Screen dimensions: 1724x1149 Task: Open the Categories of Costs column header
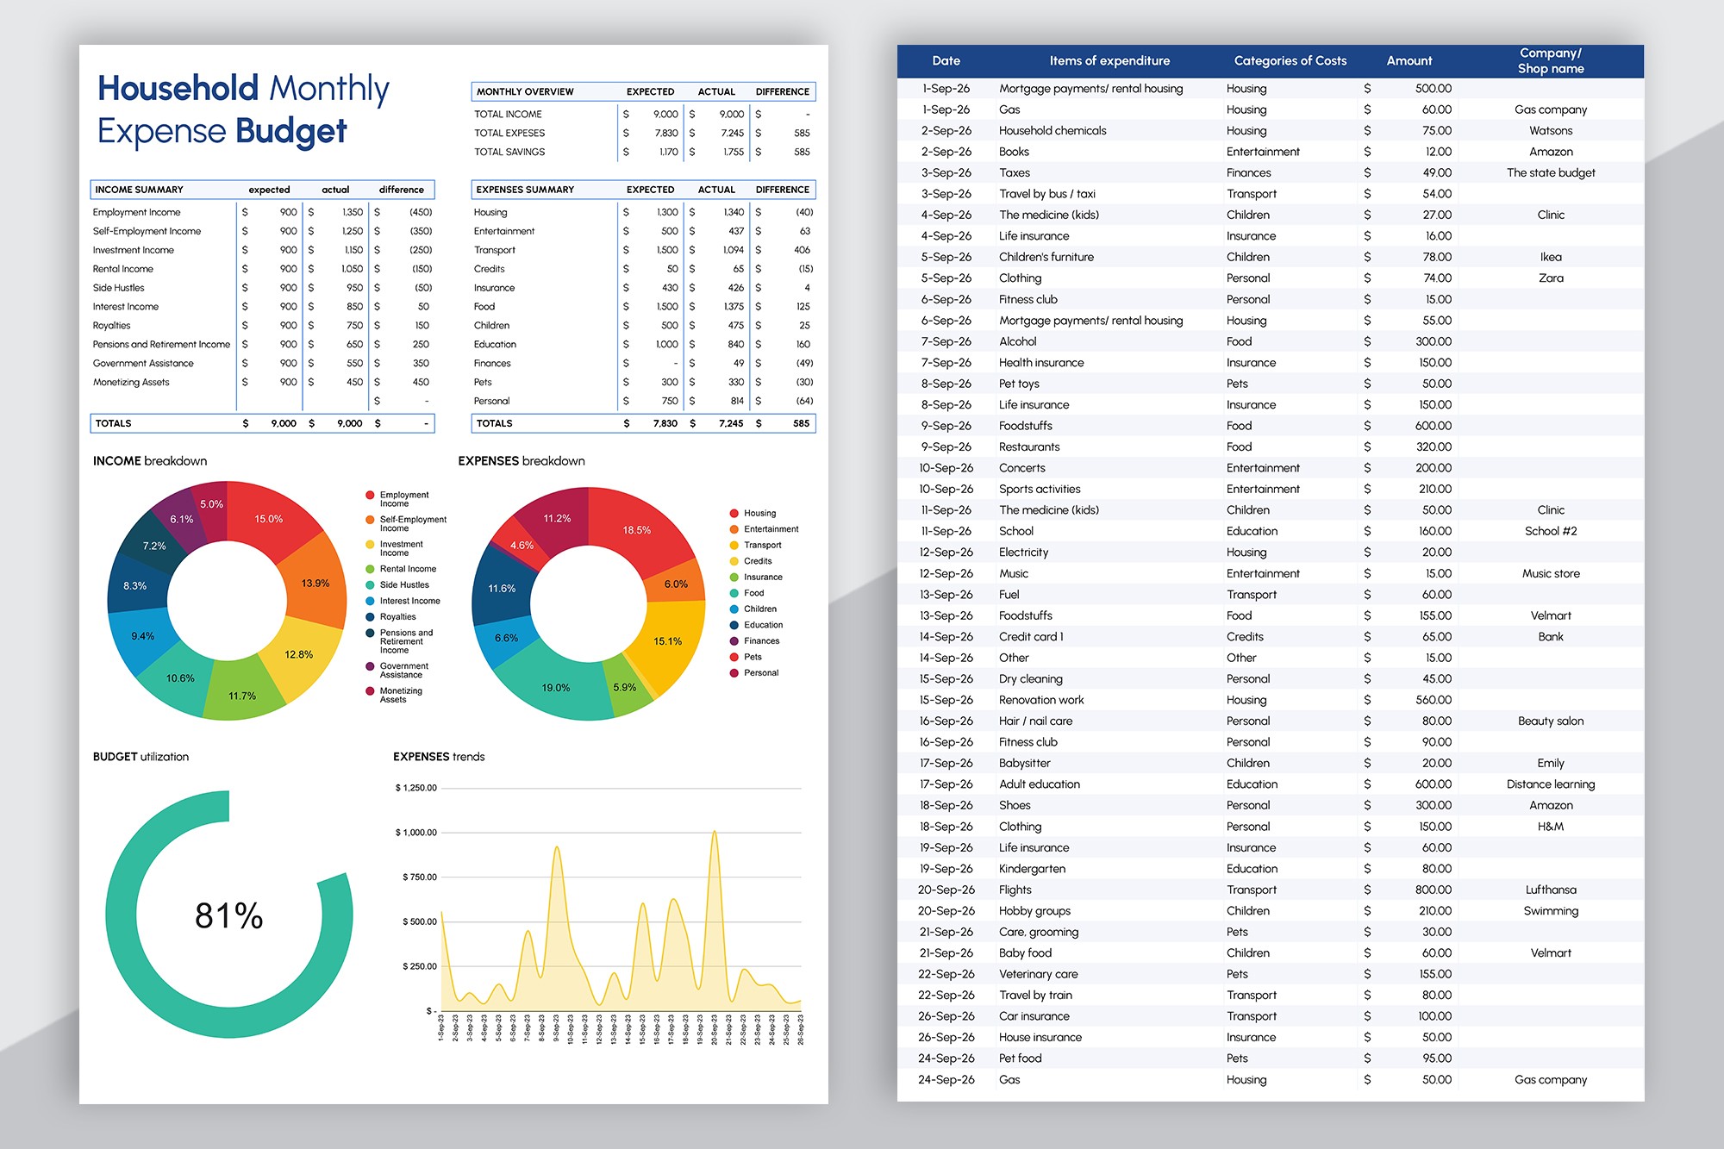click(1290, 60)
